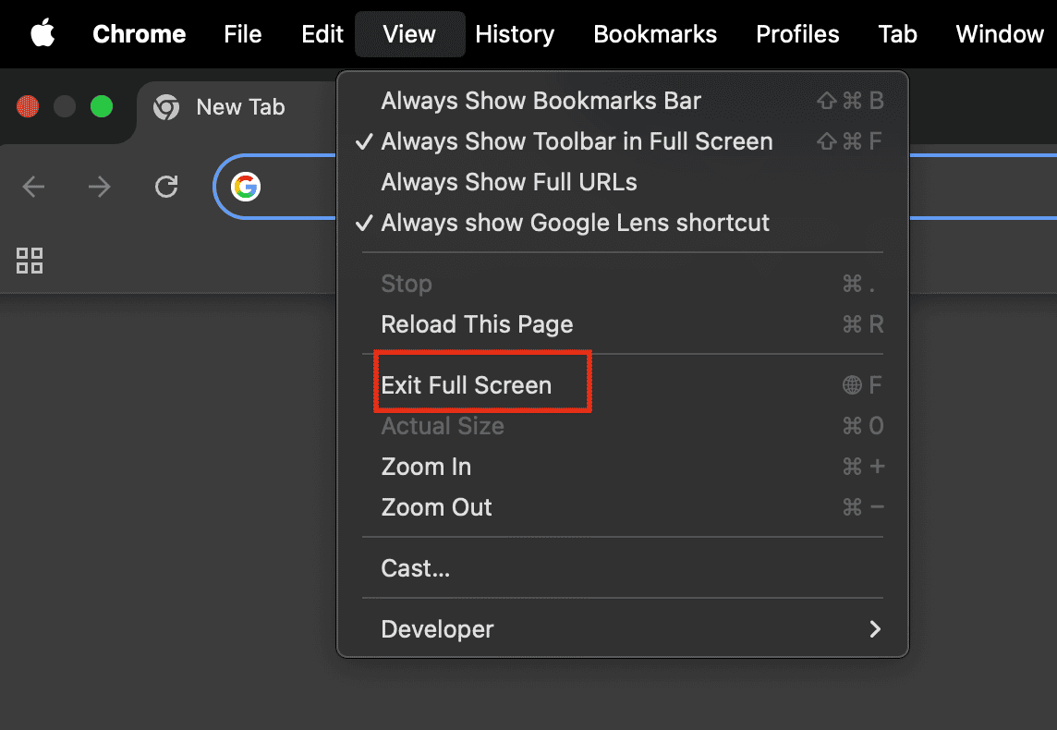Toggle Always Show Toolbar in Full Screen

[x=577, y=141]
